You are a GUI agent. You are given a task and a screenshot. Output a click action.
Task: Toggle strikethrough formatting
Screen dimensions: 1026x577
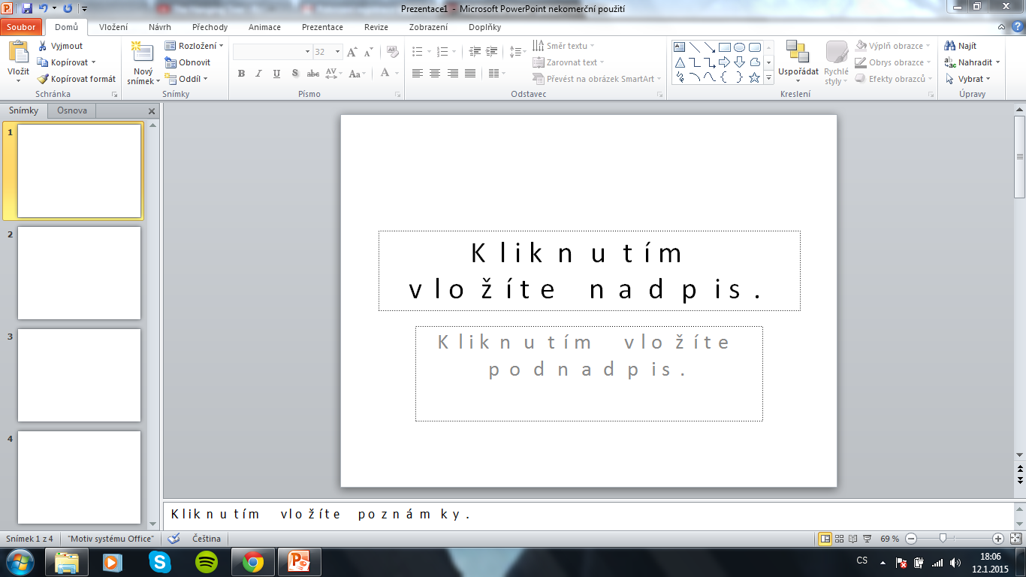tap(313, 74)
